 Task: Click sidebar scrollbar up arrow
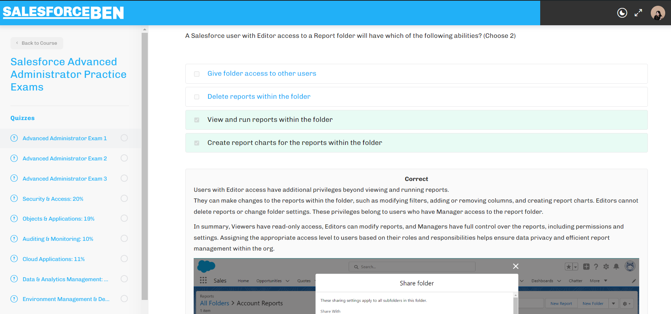(145, 30)
